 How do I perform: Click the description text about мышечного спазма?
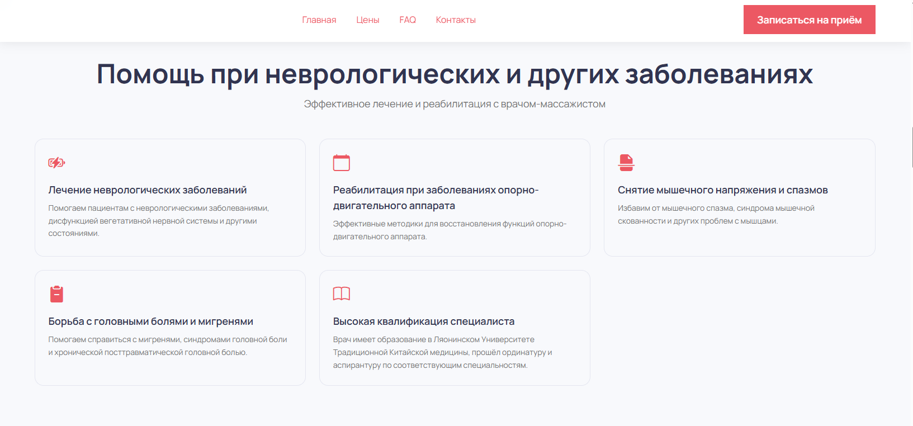tap(716, 215)
